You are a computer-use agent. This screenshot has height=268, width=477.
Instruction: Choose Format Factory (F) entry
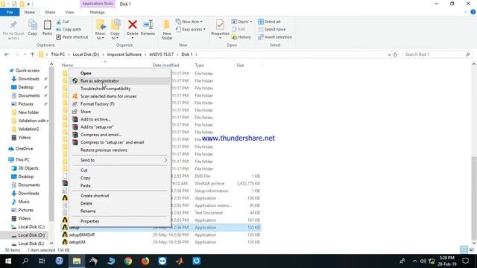tap(120, 104)
